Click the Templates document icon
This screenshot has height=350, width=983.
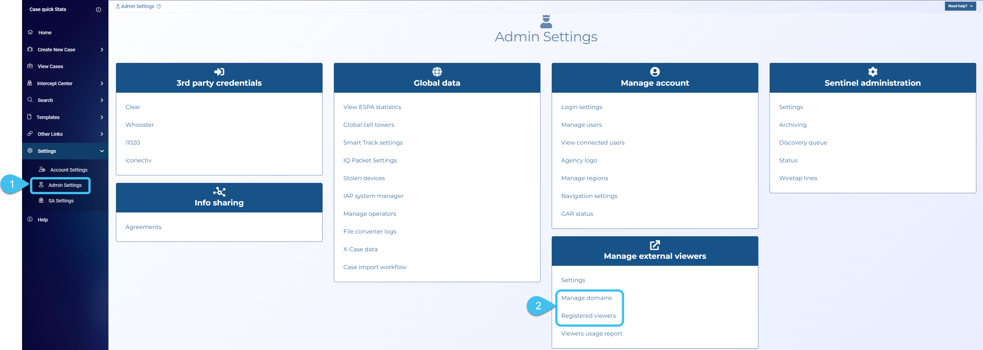click(29, 117)
